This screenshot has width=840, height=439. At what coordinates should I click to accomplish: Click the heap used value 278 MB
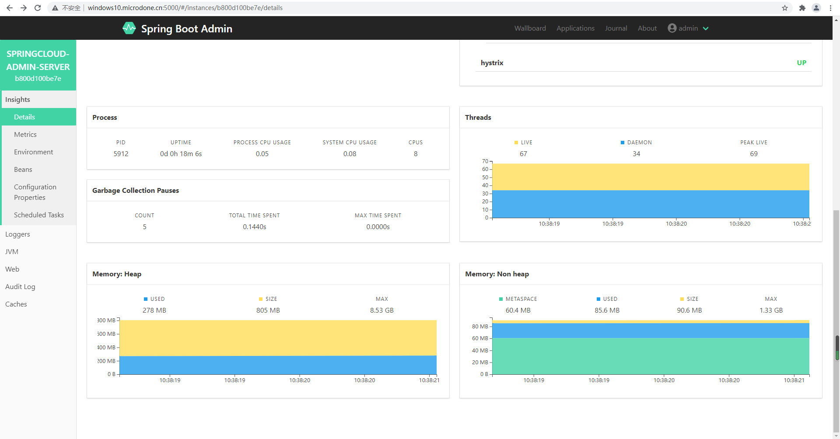tap(154, 310)
